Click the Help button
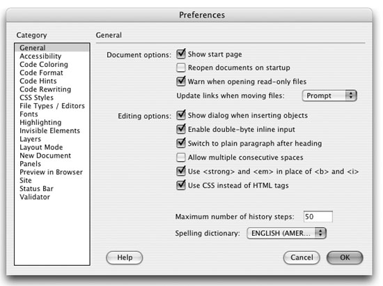Image resolution: width=383 pixels, height=286 pixels. [125, 257]
